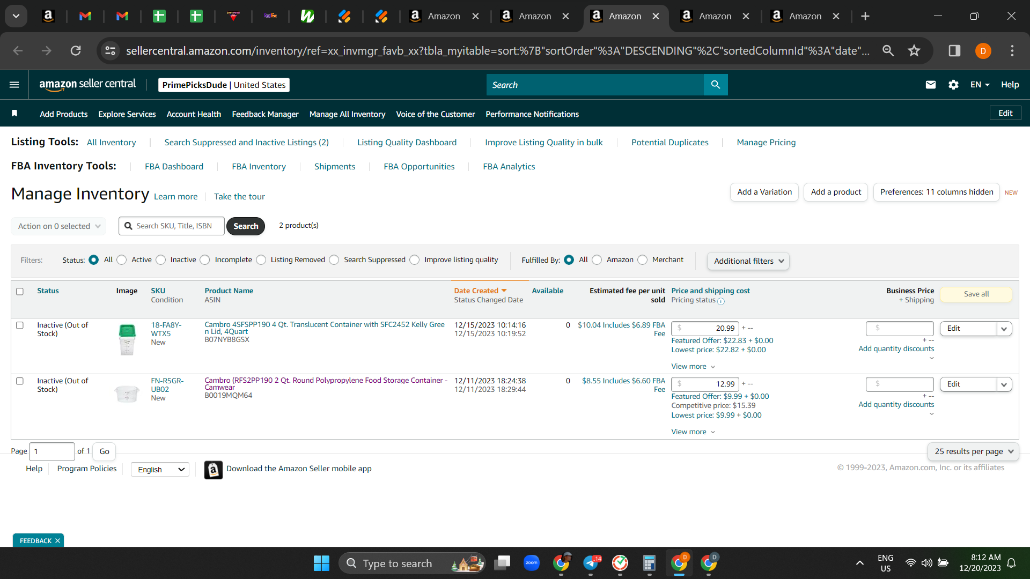Click the dark Search button beside SKU field
Image resolution: width=1030 pixels, height=579 pixels.
click(x=246, y=226)
